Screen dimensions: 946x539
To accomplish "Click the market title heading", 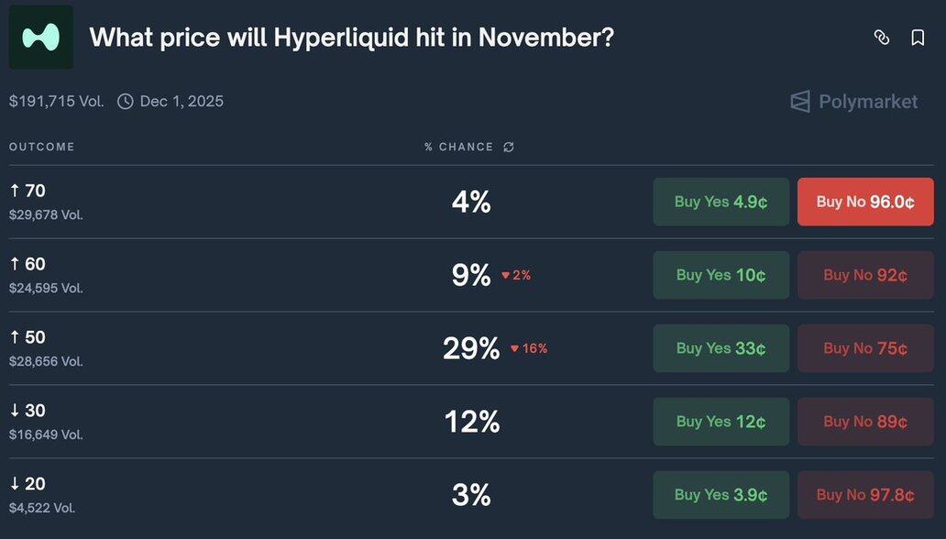I will pos(351,38).
